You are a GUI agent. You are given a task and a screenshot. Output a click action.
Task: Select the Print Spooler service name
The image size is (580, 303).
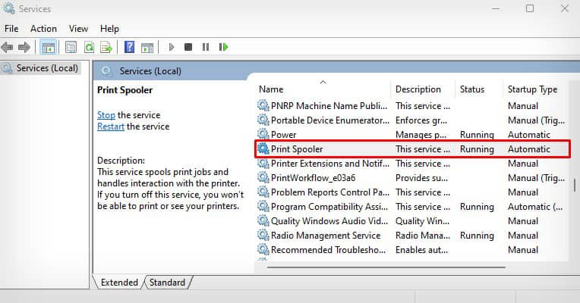tap(297, 149)
